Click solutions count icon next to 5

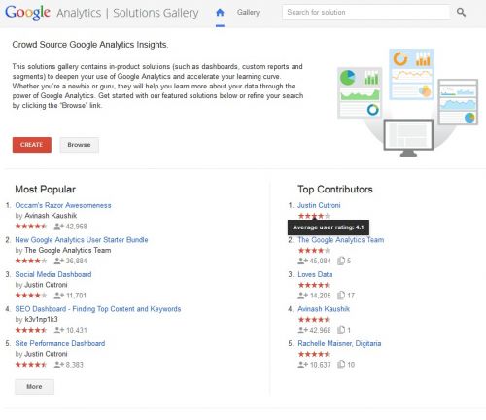click(x=341, y=261)
